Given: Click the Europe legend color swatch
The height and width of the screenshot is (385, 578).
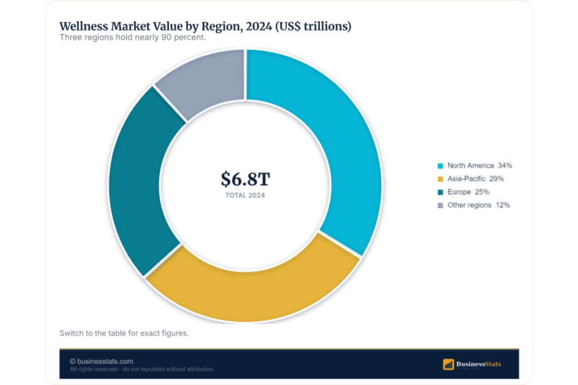Looking at the screenshot, I should pos(440,192).
